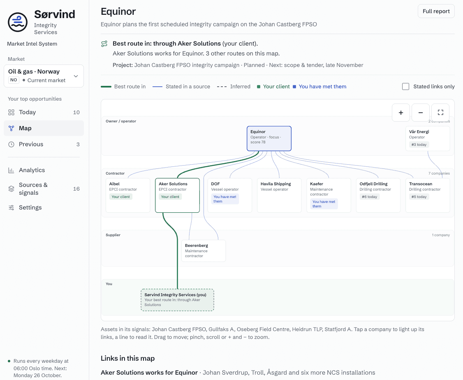The height and width of the screenshot is (380, 463).
Task: Zoom out with the minus button
Action: click(421, 113)
